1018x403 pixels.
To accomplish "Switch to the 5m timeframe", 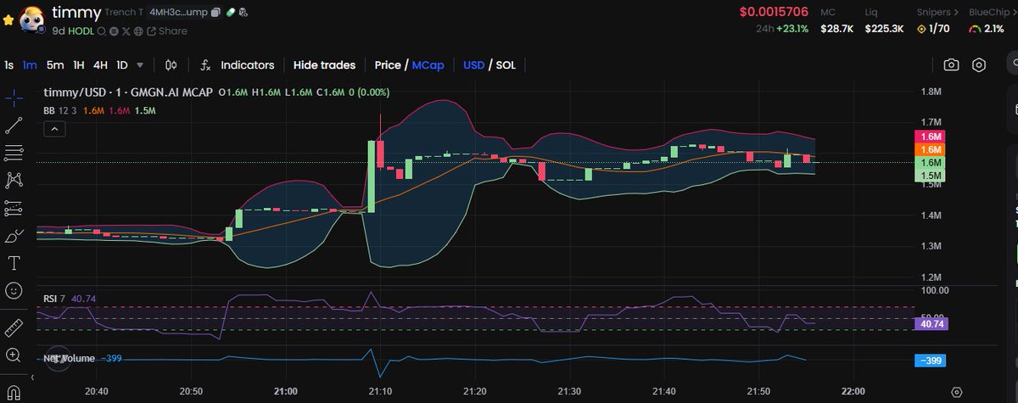I will point(55,65).
